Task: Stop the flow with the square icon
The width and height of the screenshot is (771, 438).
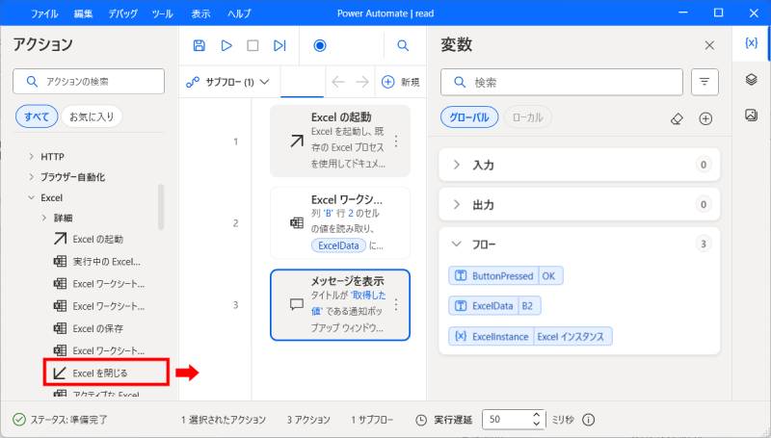Action: point(253,45)
